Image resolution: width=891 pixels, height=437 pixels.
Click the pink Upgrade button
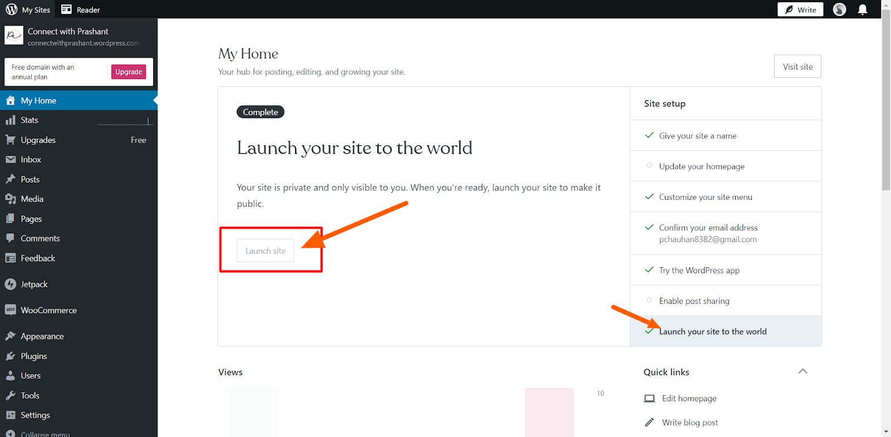pyautogui.click(x=129, y=72)
